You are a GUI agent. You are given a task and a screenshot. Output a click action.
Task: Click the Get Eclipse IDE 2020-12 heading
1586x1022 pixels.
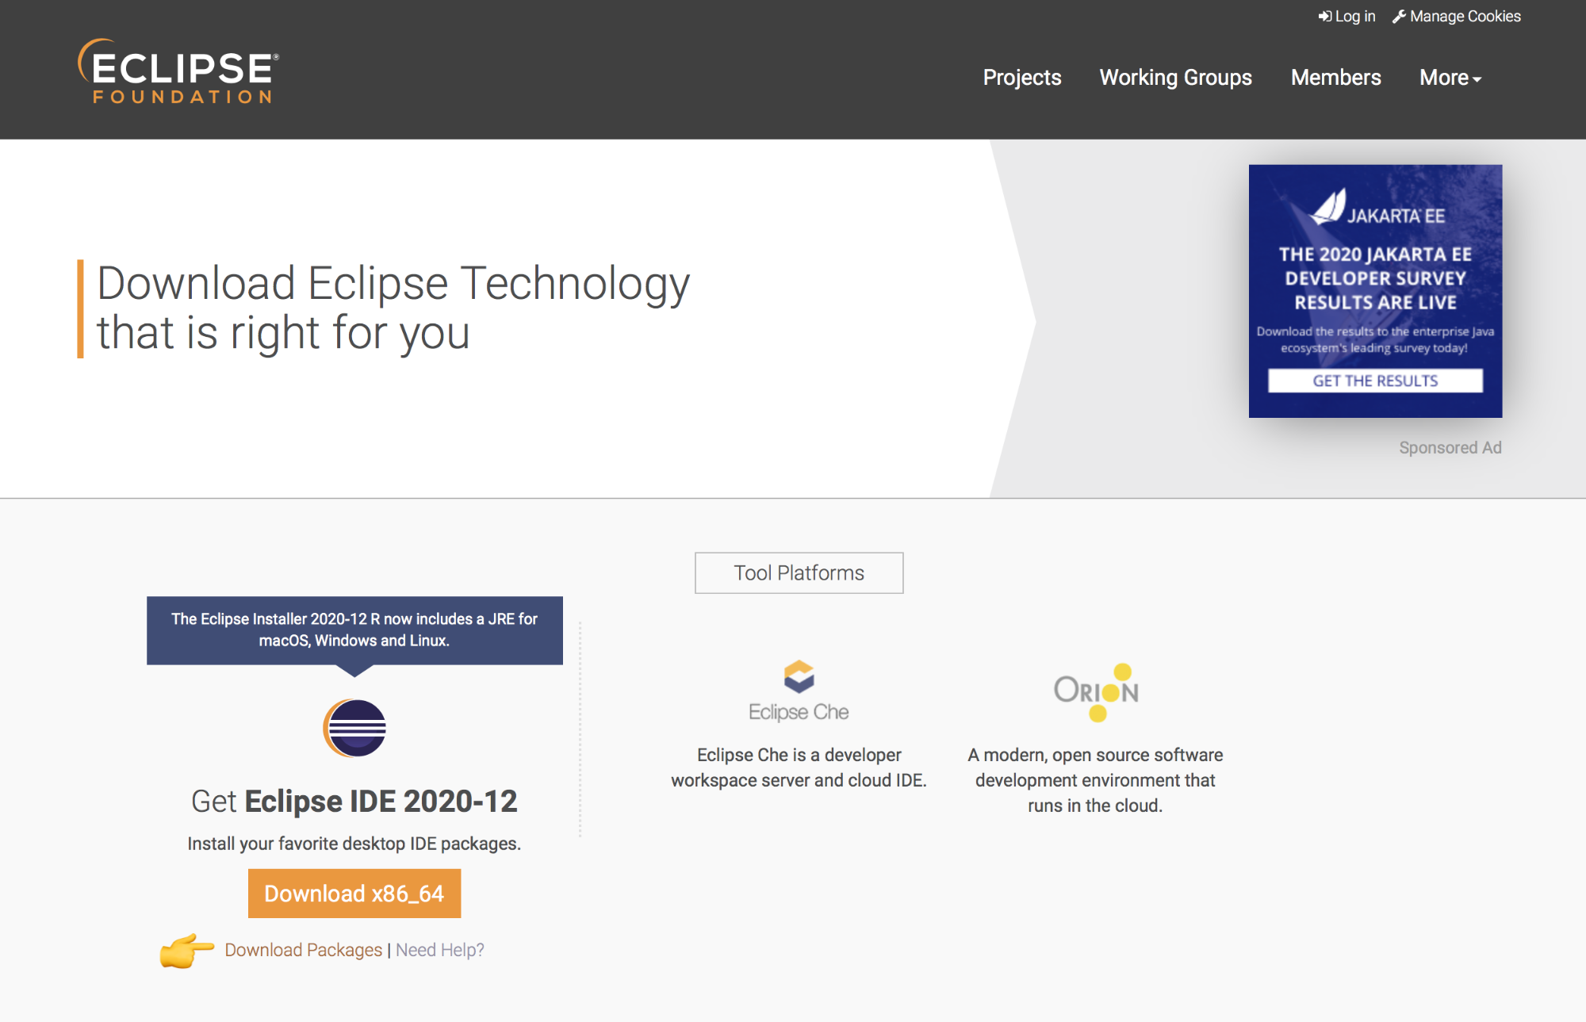354,802
